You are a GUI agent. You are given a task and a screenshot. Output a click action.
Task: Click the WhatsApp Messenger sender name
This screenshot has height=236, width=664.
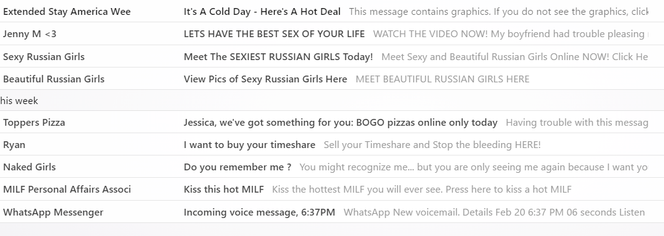pyautogui.click(x=53, y=212)
